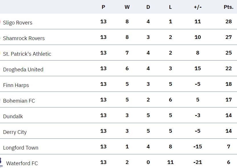The width and height of the screenshot is (237, 168).
Task: Click Sligo Rovers' 28 points value
Action: pyautogui.click(x=228, y=22)
